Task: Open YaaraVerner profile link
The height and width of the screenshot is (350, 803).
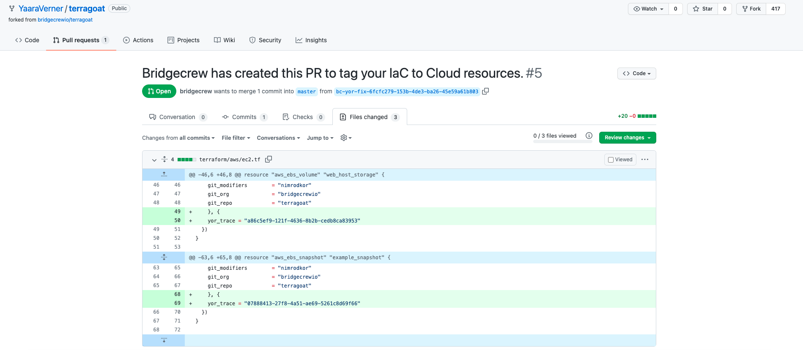Action: (x=41, y=8)
